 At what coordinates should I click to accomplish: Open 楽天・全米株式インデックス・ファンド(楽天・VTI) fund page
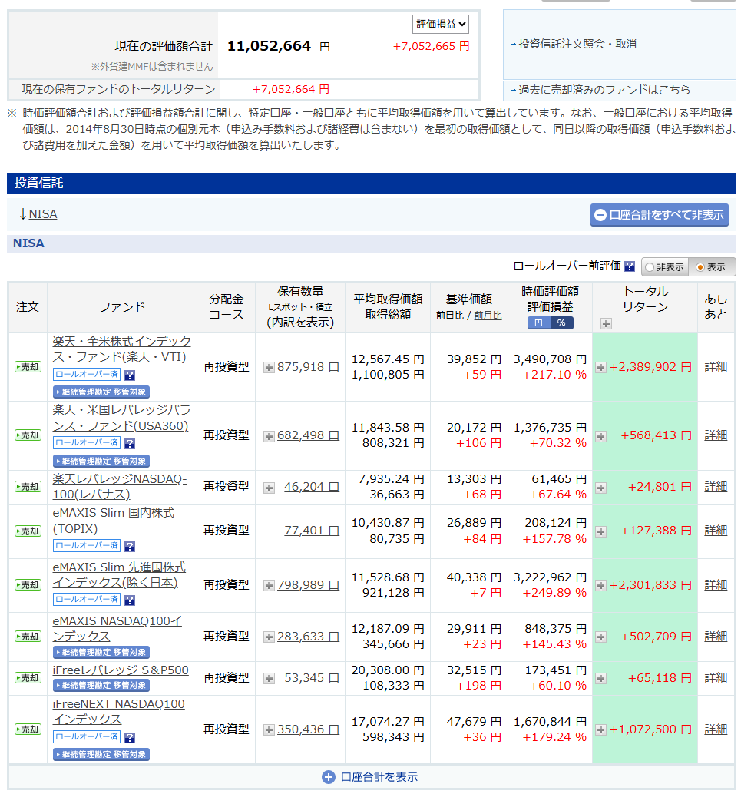coord(121,349)
